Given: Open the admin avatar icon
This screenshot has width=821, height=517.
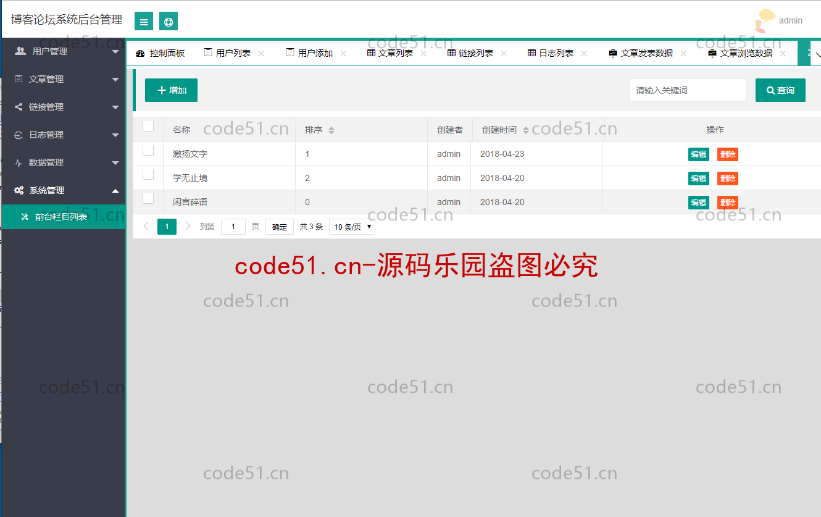Looking at the screenshot, I should 765,20.
